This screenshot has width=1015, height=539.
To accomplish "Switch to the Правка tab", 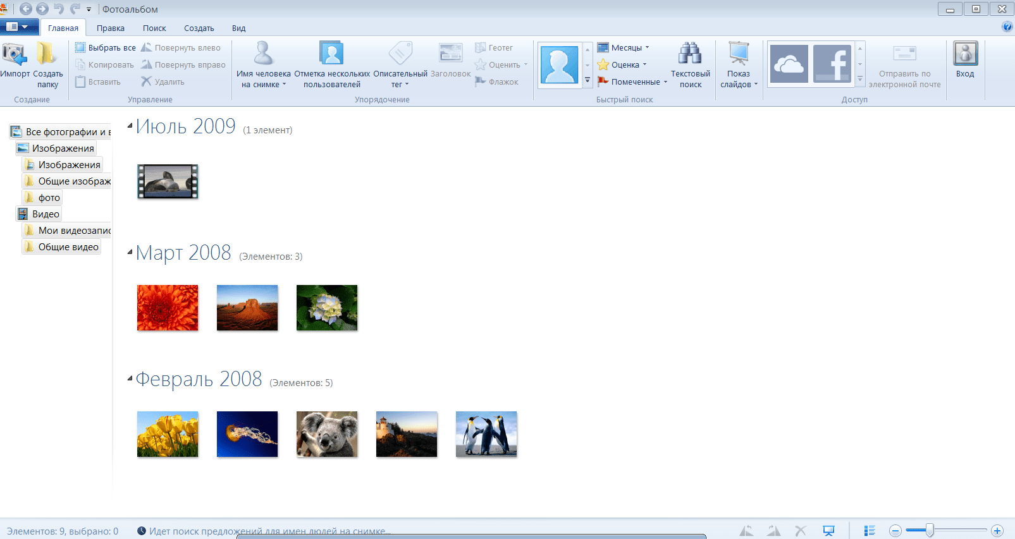I will click(x=111, y=28).
